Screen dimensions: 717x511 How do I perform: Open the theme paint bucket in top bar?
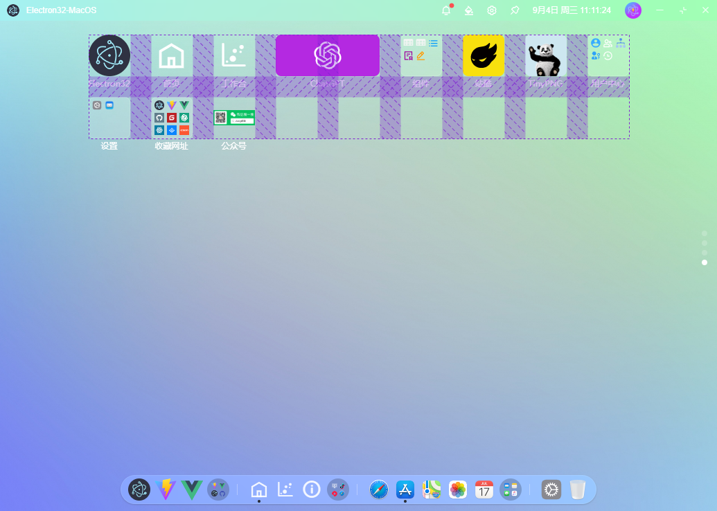469,10
